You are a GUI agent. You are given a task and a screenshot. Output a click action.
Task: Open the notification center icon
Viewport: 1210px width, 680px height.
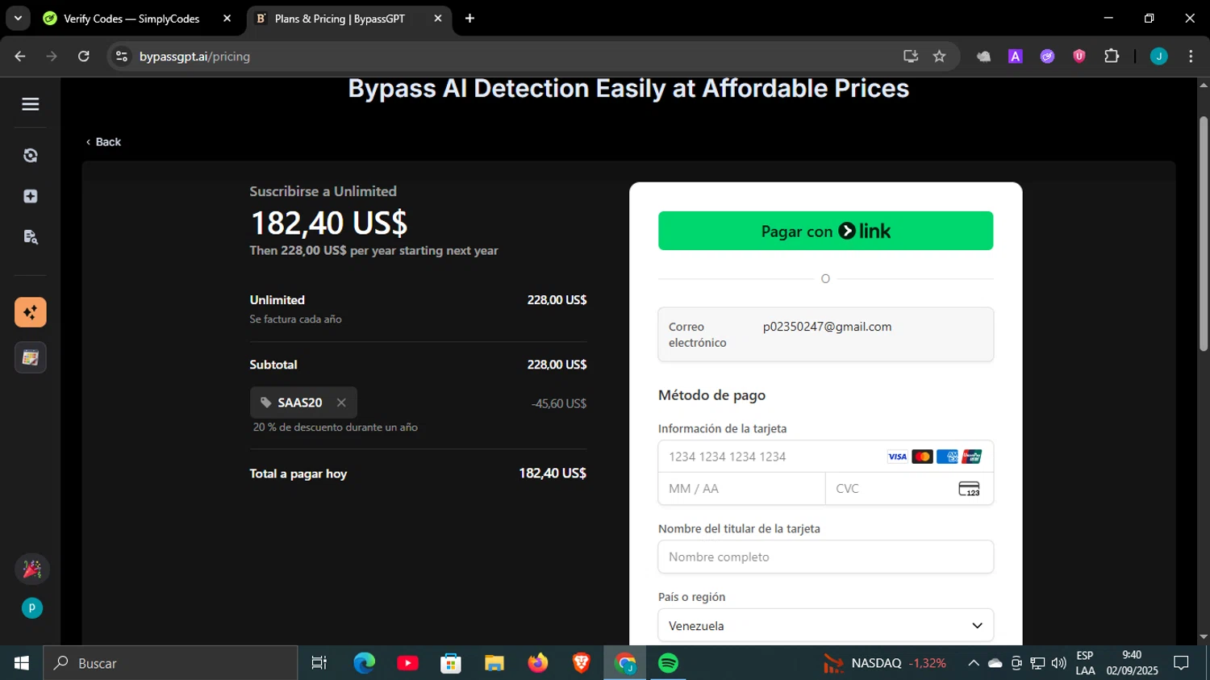[1182, 663]
